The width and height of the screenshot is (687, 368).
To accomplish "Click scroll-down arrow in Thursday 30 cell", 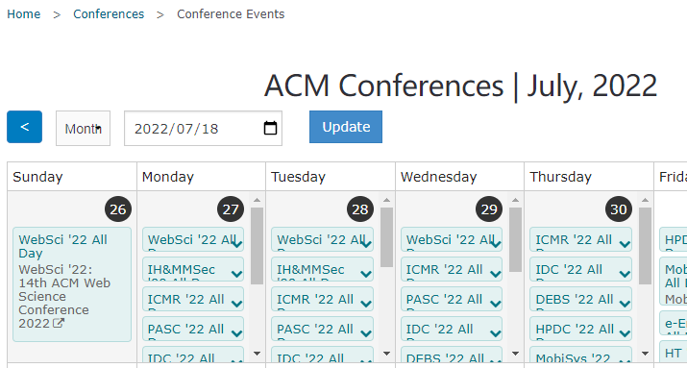I will click(645, 354).
